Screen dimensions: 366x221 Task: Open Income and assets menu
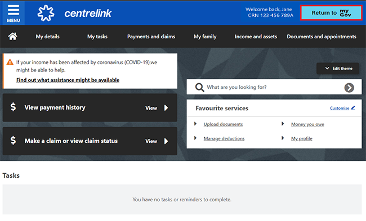click(x=256, y=37)
